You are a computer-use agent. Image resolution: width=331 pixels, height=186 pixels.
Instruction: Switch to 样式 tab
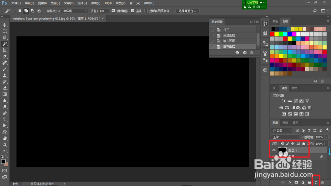294,88
